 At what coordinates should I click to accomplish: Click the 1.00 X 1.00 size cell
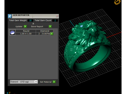26,34
